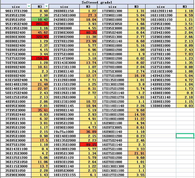Select size cell '15X94X1200'
Viewport: 195px width, 178px height.
161,28
